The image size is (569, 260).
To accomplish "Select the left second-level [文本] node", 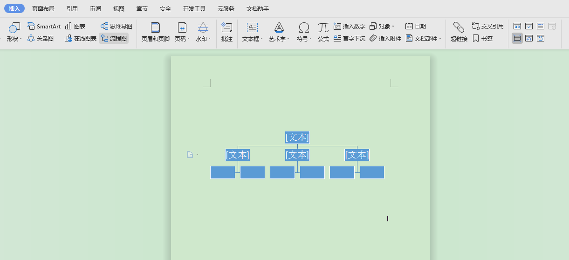I will (x=238, y=155).
